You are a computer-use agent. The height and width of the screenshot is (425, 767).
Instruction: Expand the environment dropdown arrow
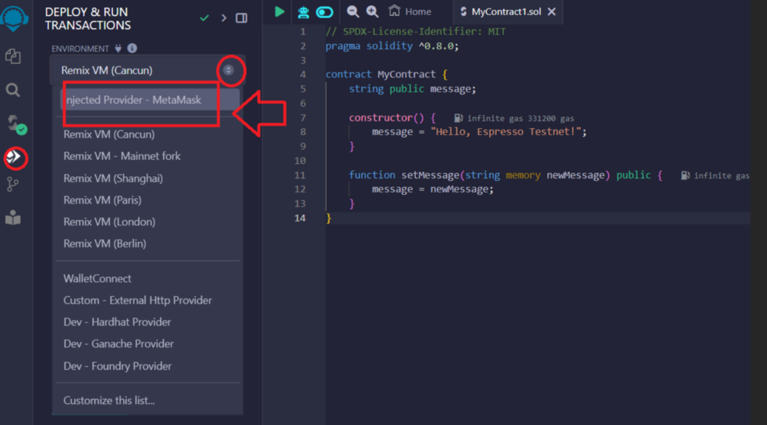coord(229,70)
